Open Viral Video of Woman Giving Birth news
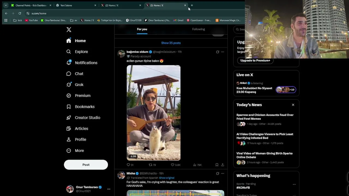Image resolution: width=349 pixels, height=196 pixels. (x=264, y=155)
